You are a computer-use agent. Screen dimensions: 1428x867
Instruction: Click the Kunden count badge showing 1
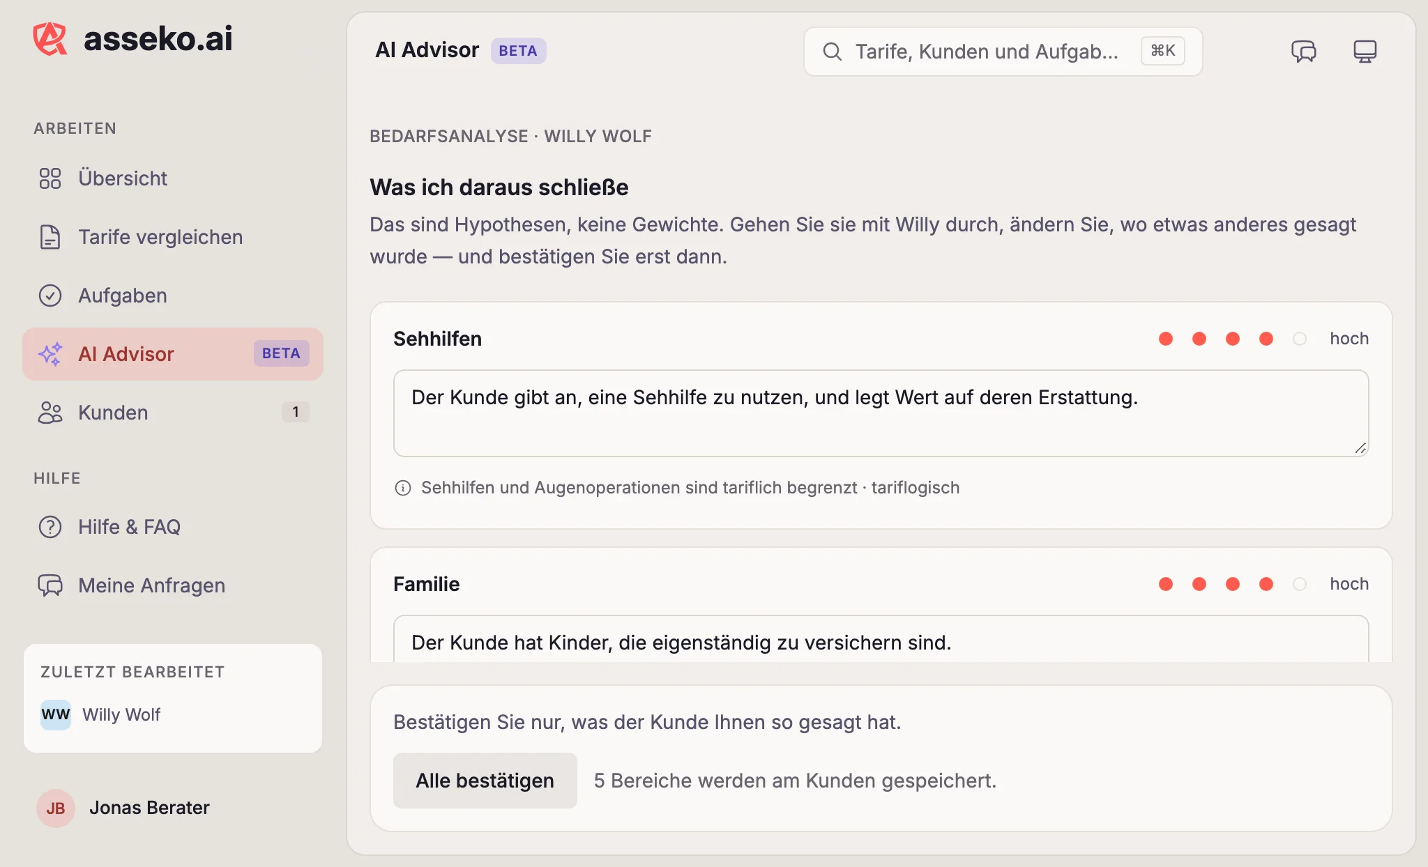click(296, 412)
